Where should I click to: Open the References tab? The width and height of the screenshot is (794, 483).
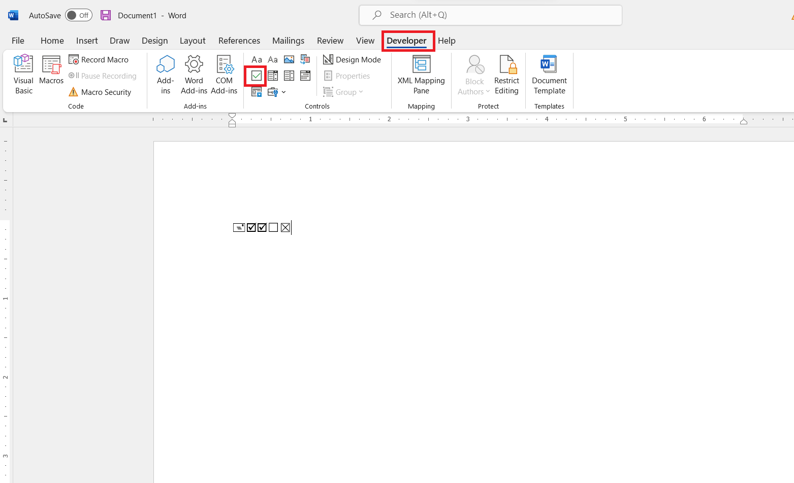[x=239, y=41]
